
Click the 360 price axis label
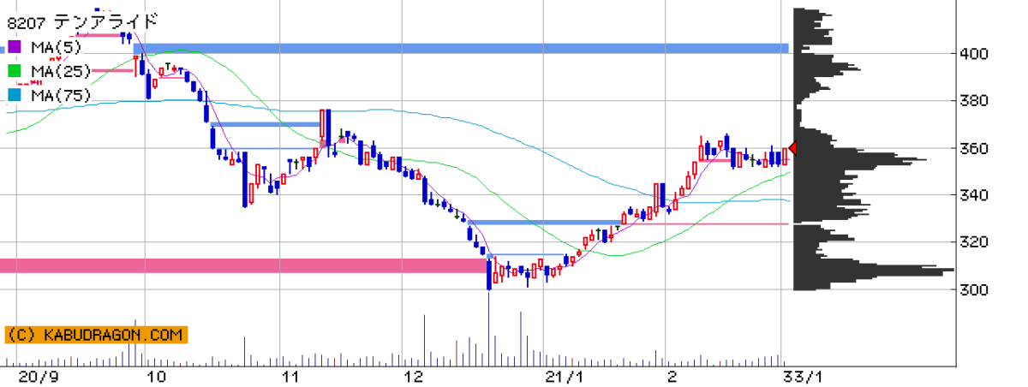[975, 149]
